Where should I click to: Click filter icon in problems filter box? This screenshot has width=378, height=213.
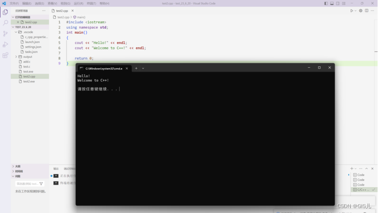[x=41, y=183]
